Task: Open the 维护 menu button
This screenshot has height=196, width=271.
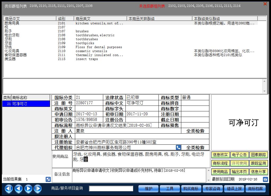Action: [148, 189]
